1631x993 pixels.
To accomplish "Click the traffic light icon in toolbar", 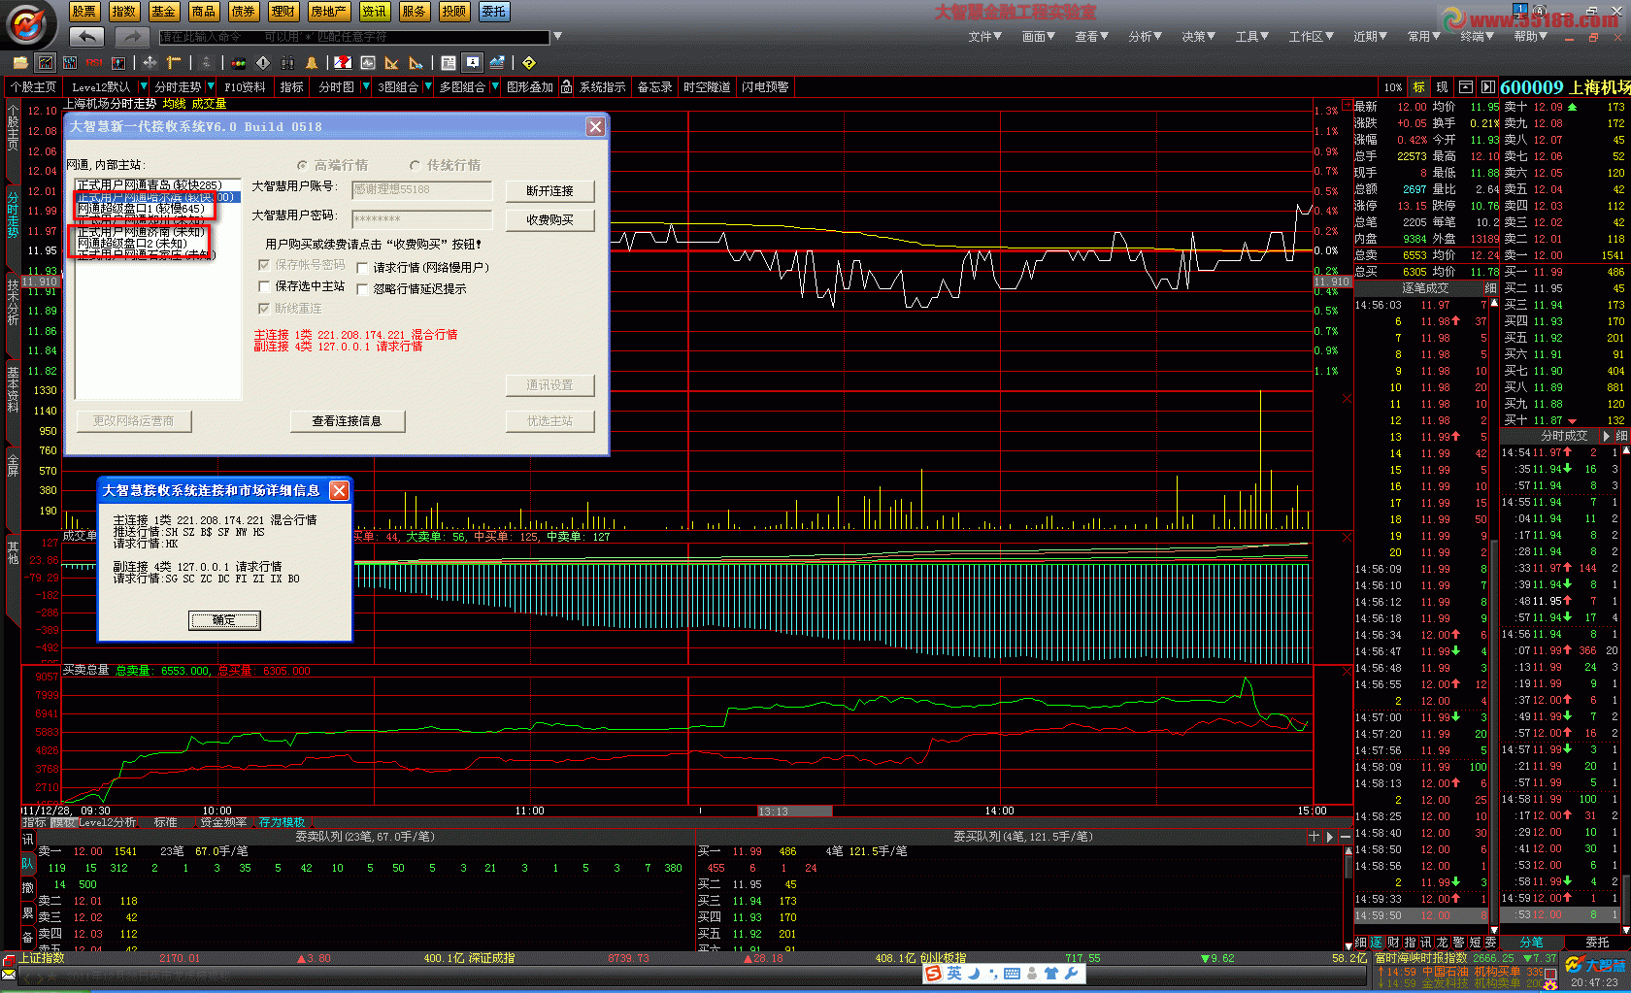I will pos(238,63).
